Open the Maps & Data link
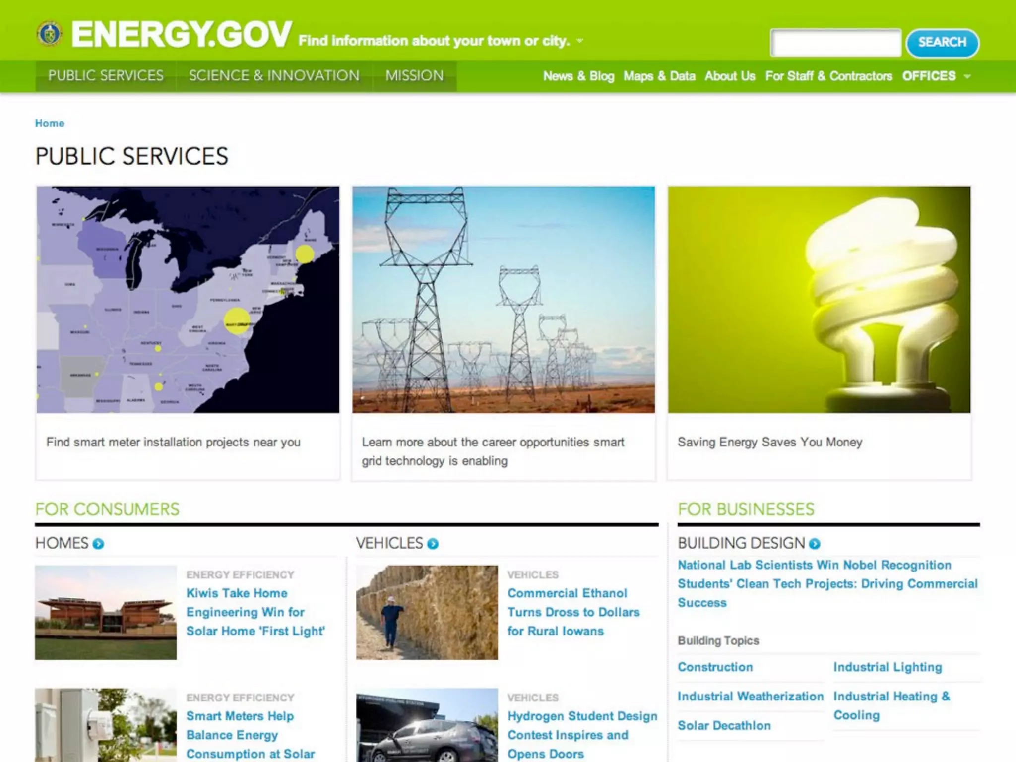This screenshot has height=762, width=1016. [659, 76]
